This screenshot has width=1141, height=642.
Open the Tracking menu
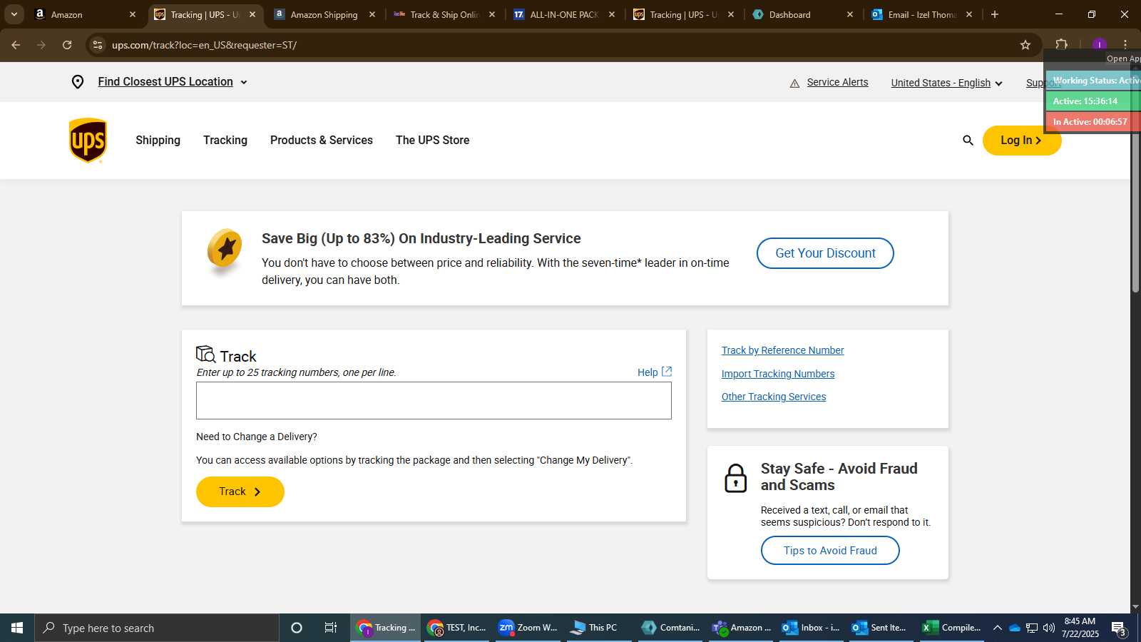tap(225, 141)
